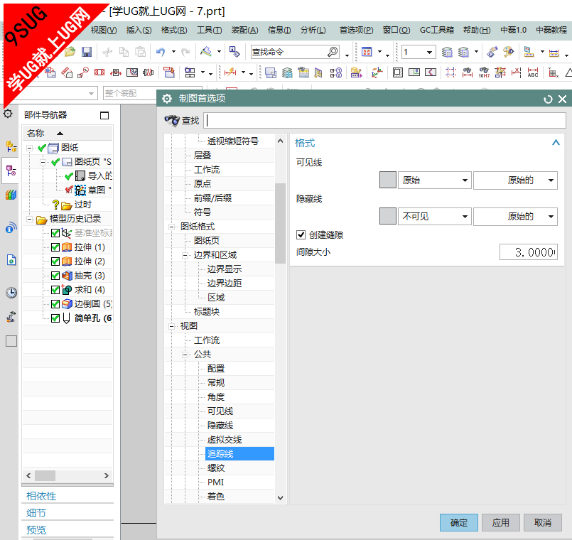Toggle checkbox for 求和 (4) feature
Viewport: 572px width, 540px height.
[55, 290]
